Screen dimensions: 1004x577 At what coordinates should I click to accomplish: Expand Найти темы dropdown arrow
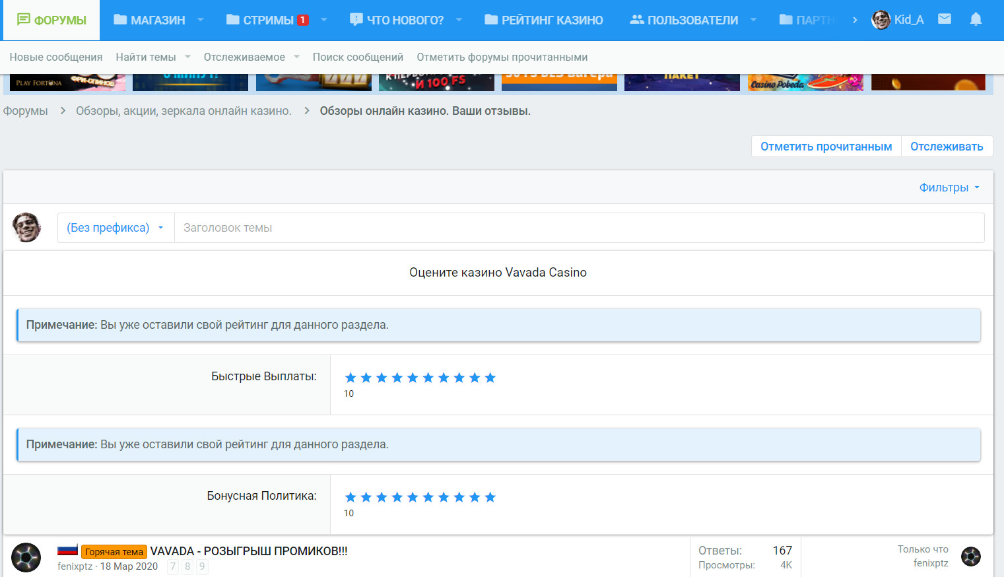(x=187, y=57)
